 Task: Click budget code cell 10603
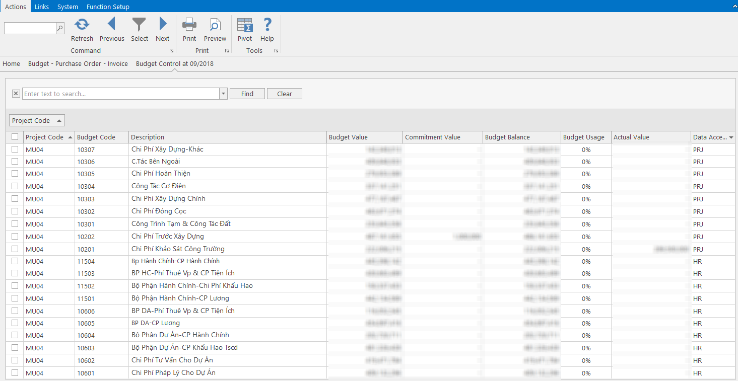click(x=102, y=348)
